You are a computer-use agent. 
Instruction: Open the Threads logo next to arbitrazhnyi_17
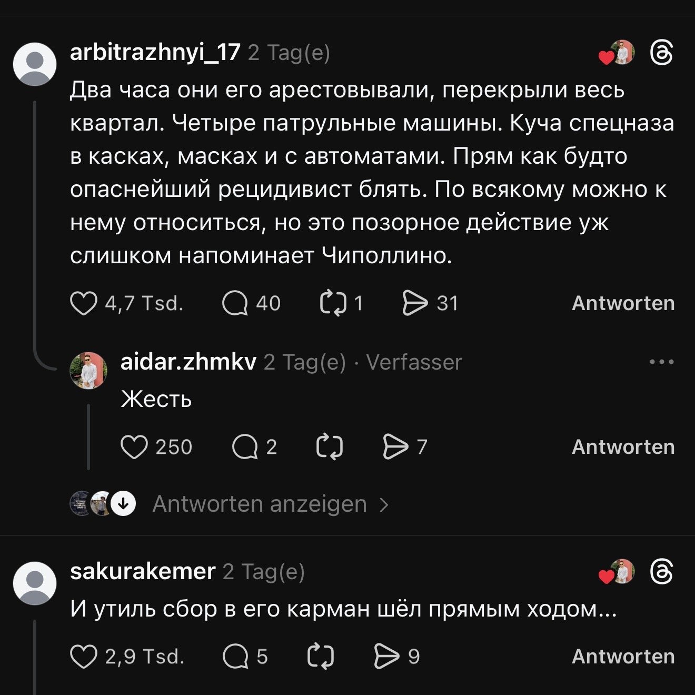coord(661,53)
